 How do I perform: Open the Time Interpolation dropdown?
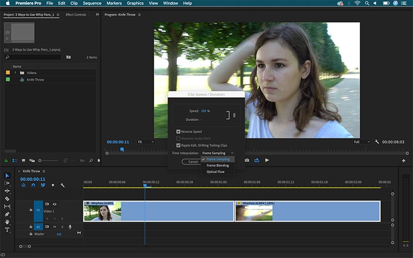pos(217,153)
